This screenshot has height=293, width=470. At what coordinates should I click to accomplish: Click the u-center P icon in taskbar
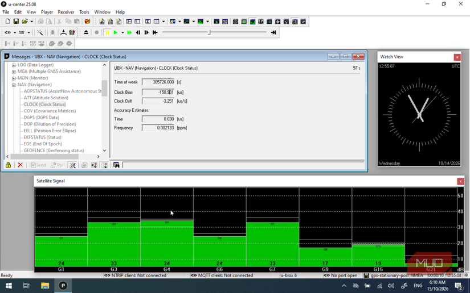(63, 286)
